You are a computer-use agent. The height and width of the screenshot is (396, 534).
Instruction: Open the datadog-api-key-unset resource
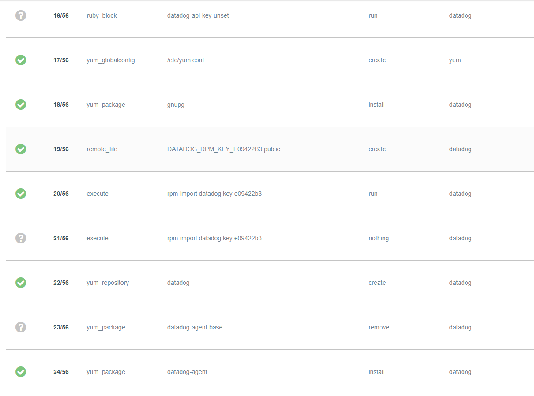pyautogui.click(x=198, y=15)
